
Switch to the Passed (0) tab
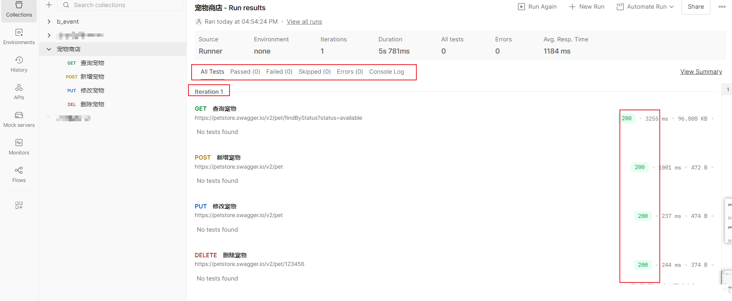click(245, 72)
